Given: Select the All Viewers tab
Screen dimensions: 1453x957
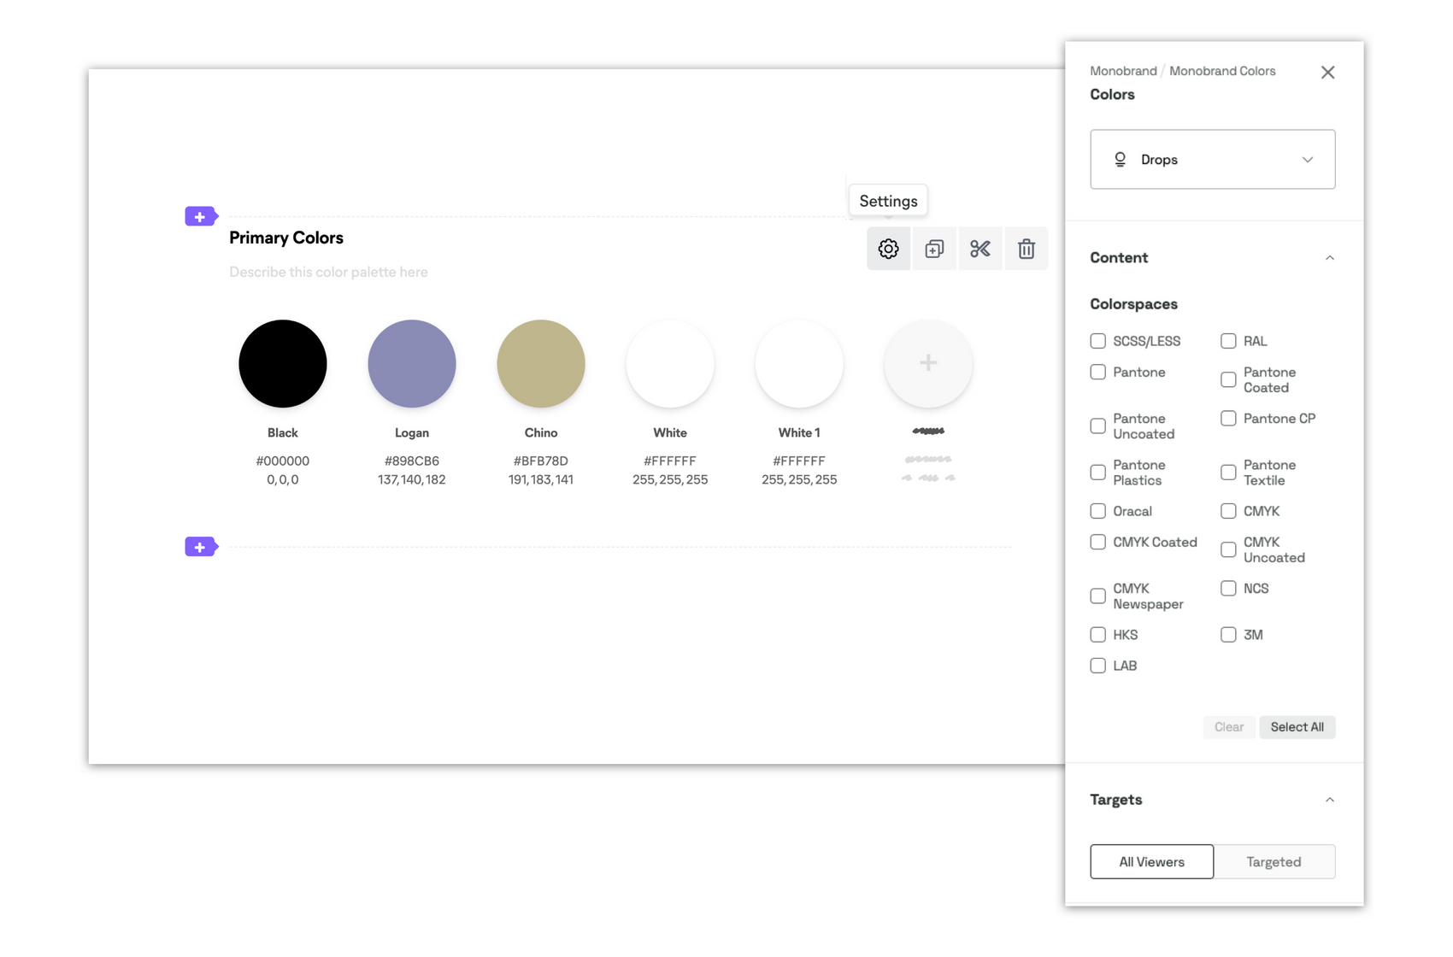Looking at the screenshot, I should [x=1152, y=861].
